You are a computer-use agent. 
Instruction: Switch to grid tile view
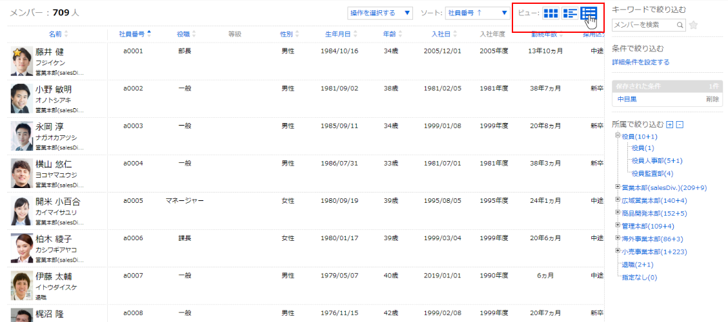click(551, 14)
